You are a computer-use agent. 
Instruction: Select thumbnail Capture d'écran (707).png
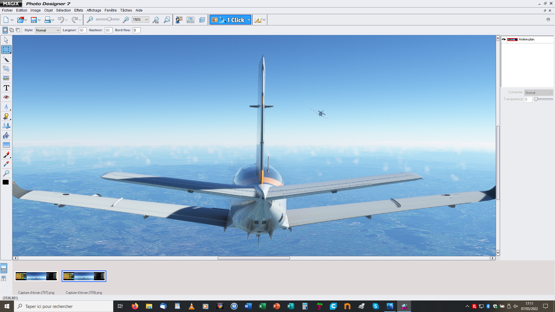click(36, 276)
